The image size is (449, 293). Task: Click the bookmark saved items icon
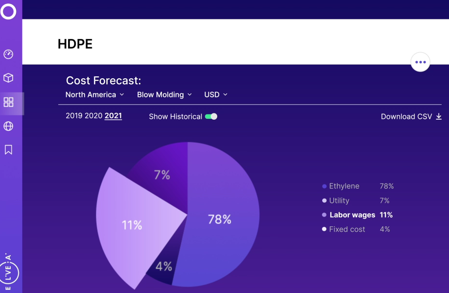pyautogui.click(x=8, y=150)
